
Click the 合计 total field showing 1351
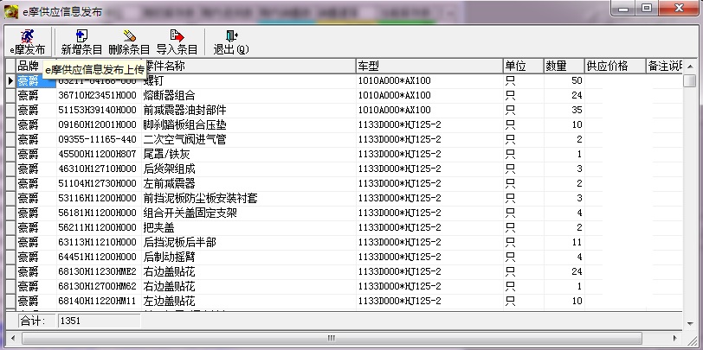99,321
